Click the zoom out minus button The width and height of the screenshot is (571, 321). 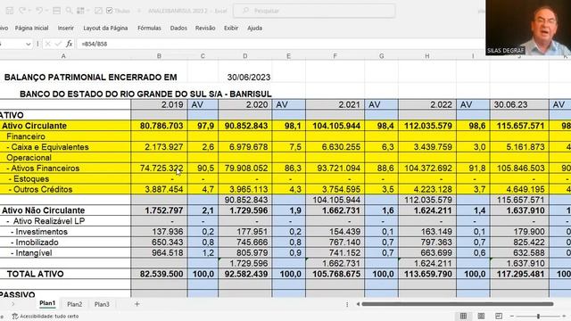(x=511, y=317)
